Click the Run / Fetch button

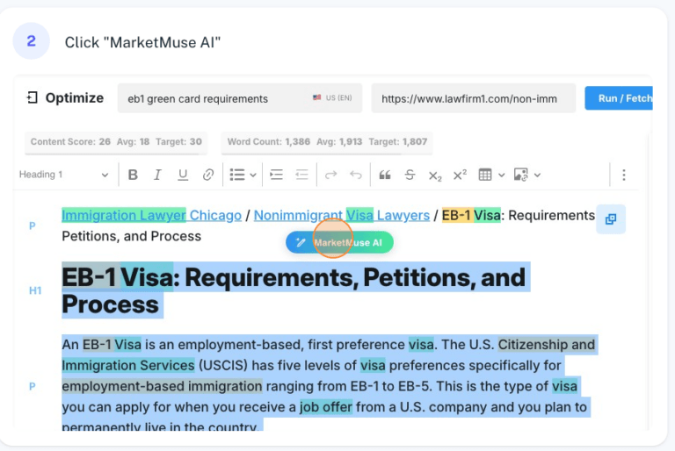[x=619, y=98]
